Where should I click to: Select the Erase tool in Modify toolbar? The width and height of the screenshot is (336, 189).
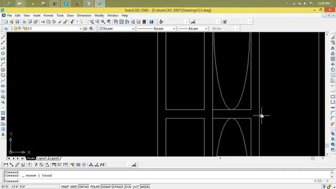coord(332,37)
